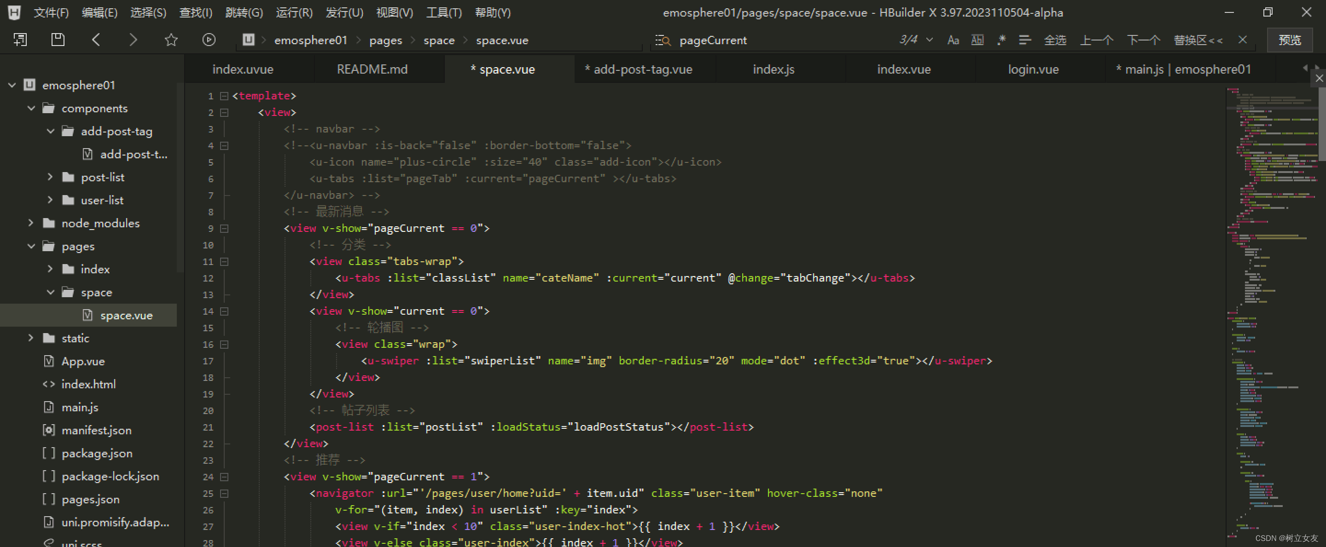Image resolution: width=1326 pixels, height=547 pixels.
Task: Switch to the index.js tab
Action: pos(773,69)
